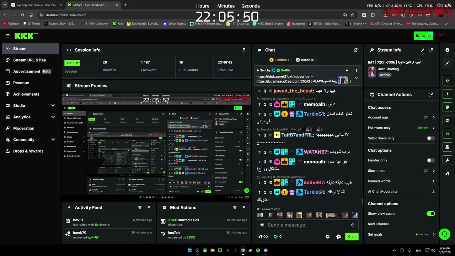Filter the Activity Feed
The width and height of the screenshot is (455, 256).
[x=140, y=208]
